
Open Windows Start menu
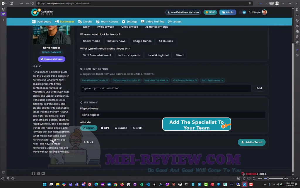coord(45,184)
